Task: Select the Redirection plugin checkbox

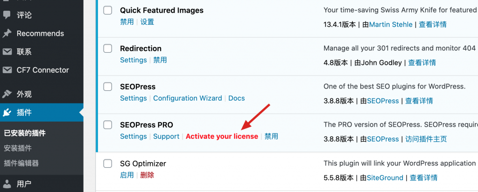Action: click(x=108, y=48)
